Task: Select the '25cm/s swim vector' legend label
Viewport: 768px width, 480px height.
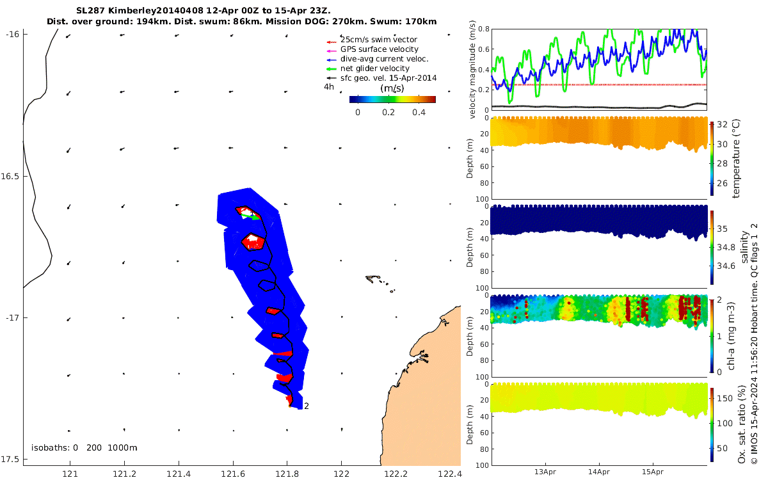Action: [x=378, y=40]
